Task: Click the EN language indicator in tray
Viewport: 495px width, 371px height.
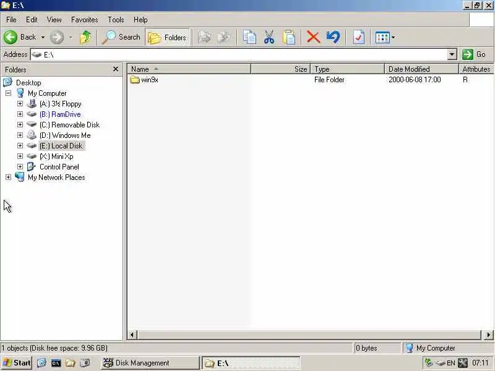Action: [x=451, y=363]
